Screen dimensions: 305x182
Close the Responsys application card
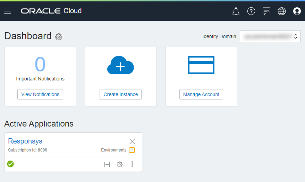(132, 141)
